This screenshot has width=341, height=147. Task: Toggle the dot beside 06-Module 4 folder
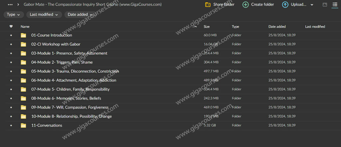(11, 80)
